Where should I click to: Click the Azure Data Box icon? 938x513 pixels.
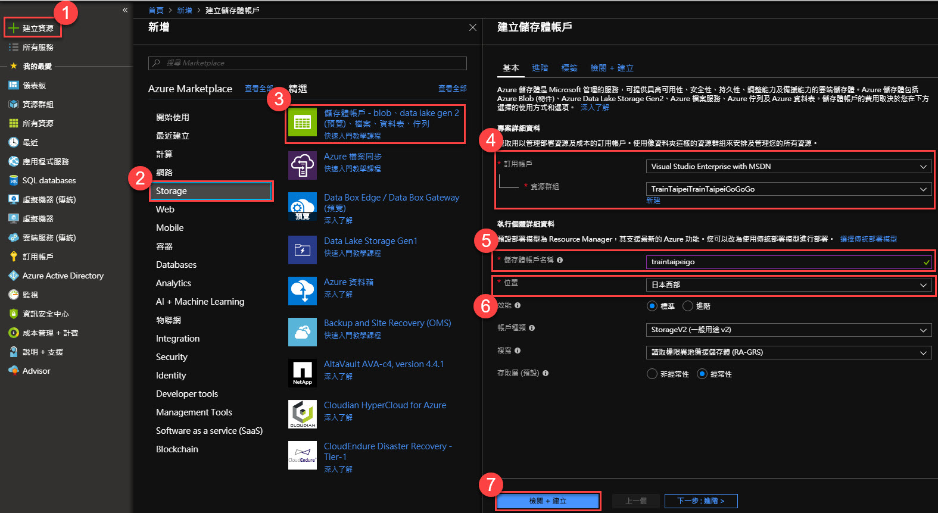click(303, 291)
